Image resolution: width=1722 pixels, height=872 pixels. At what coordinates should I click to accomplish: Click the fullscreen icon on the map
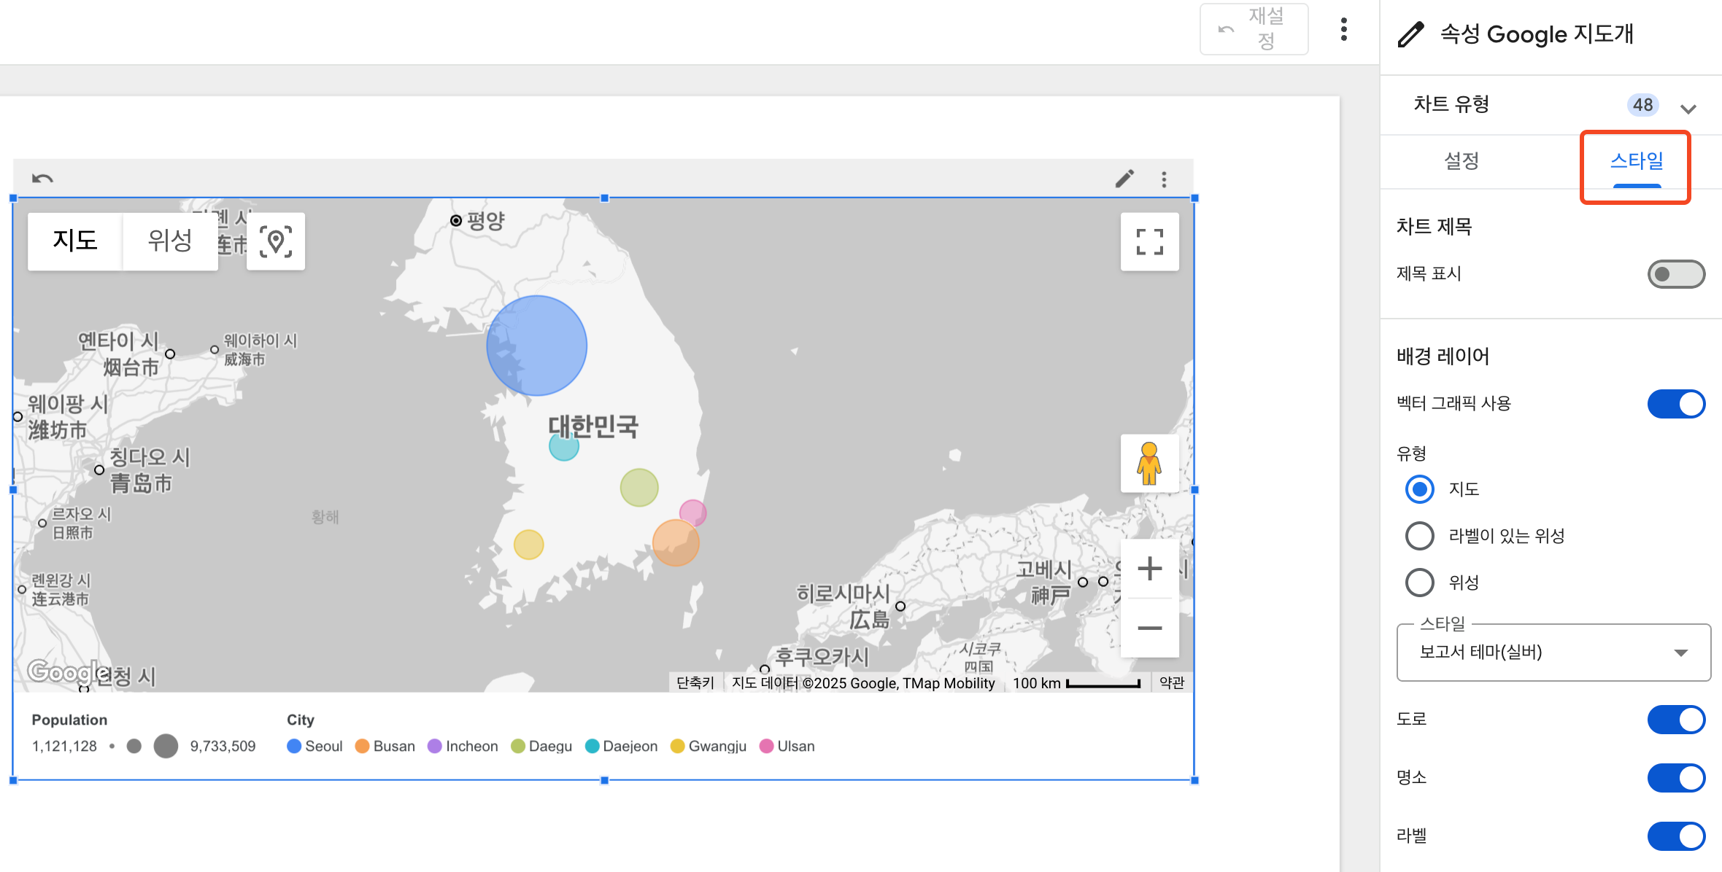[x=1150, y=241]
